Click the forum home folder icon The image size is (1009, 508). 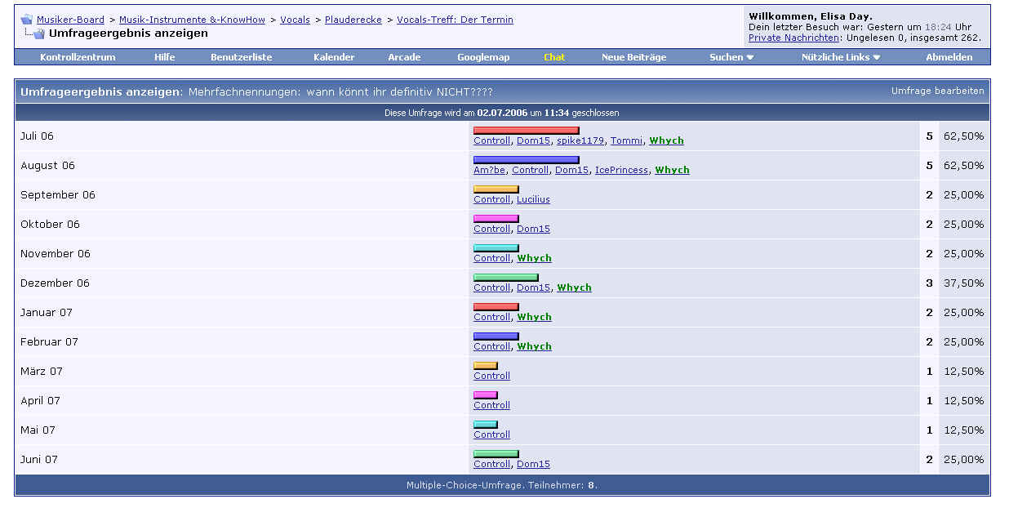26,20
